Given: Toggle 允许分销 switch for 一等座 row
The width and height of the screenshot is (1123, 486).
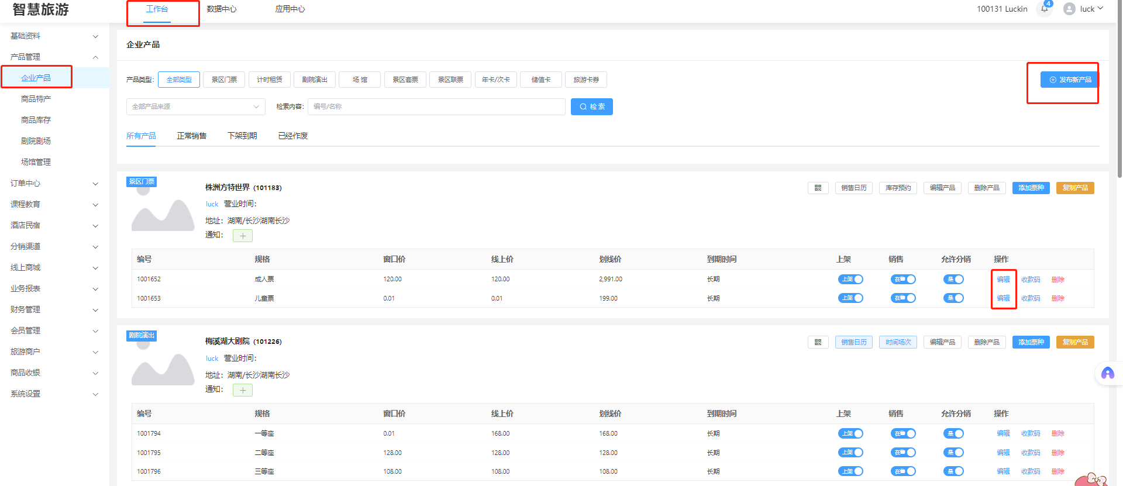Looking at the screenshot, I should click(953, 434).
